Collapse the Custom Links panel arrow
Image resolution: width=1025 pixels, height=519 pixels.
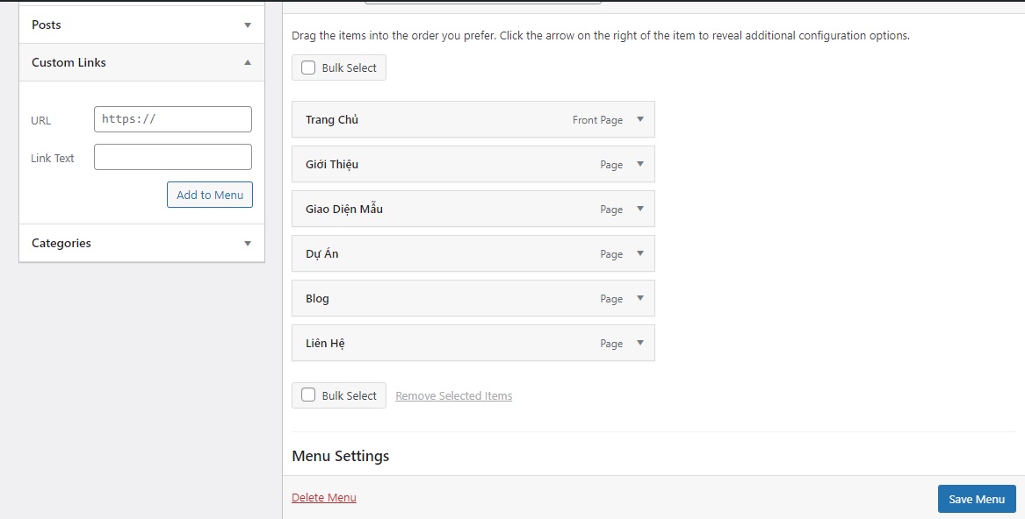pyautogui.click(x=248, y=62)
